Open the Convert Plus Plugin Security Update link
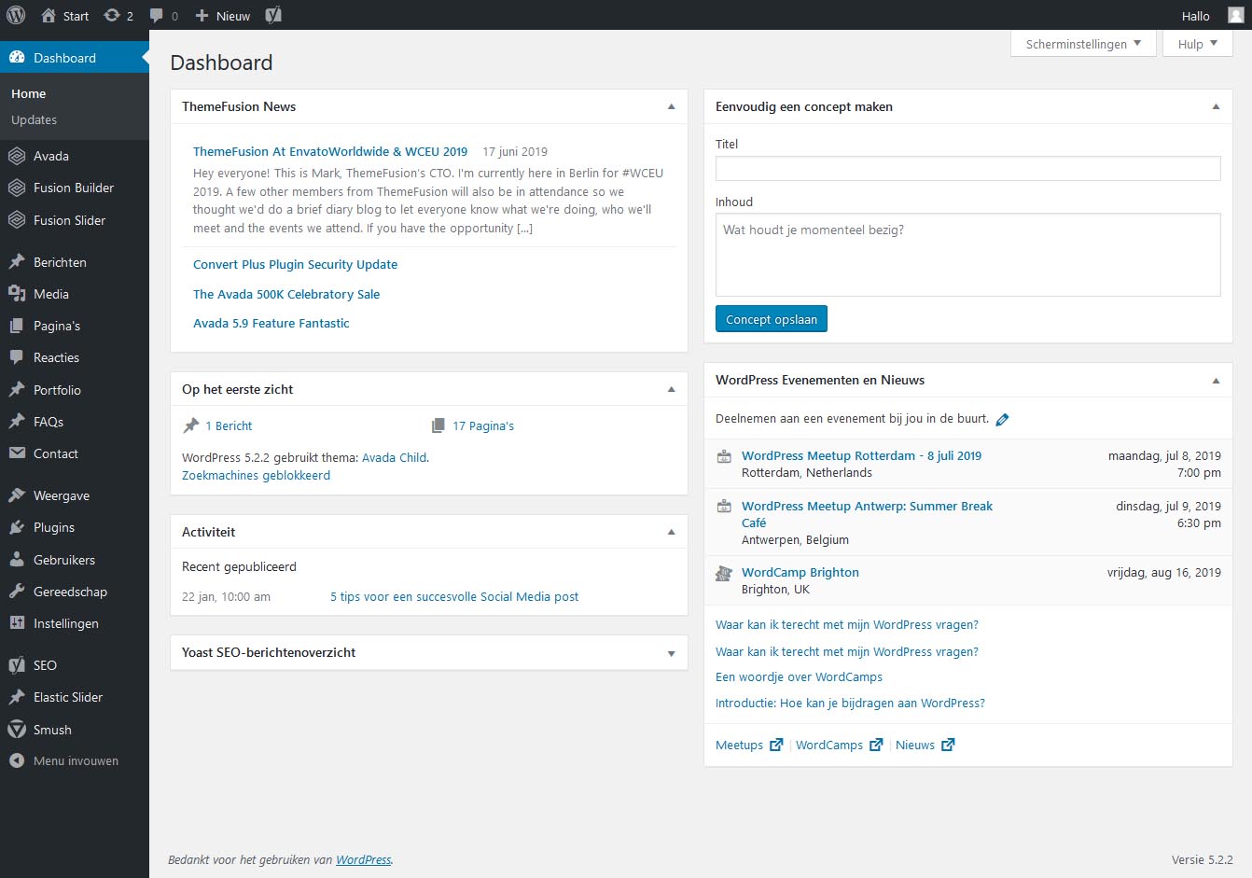The image size is (1252, 878). [x=295, y=264]
